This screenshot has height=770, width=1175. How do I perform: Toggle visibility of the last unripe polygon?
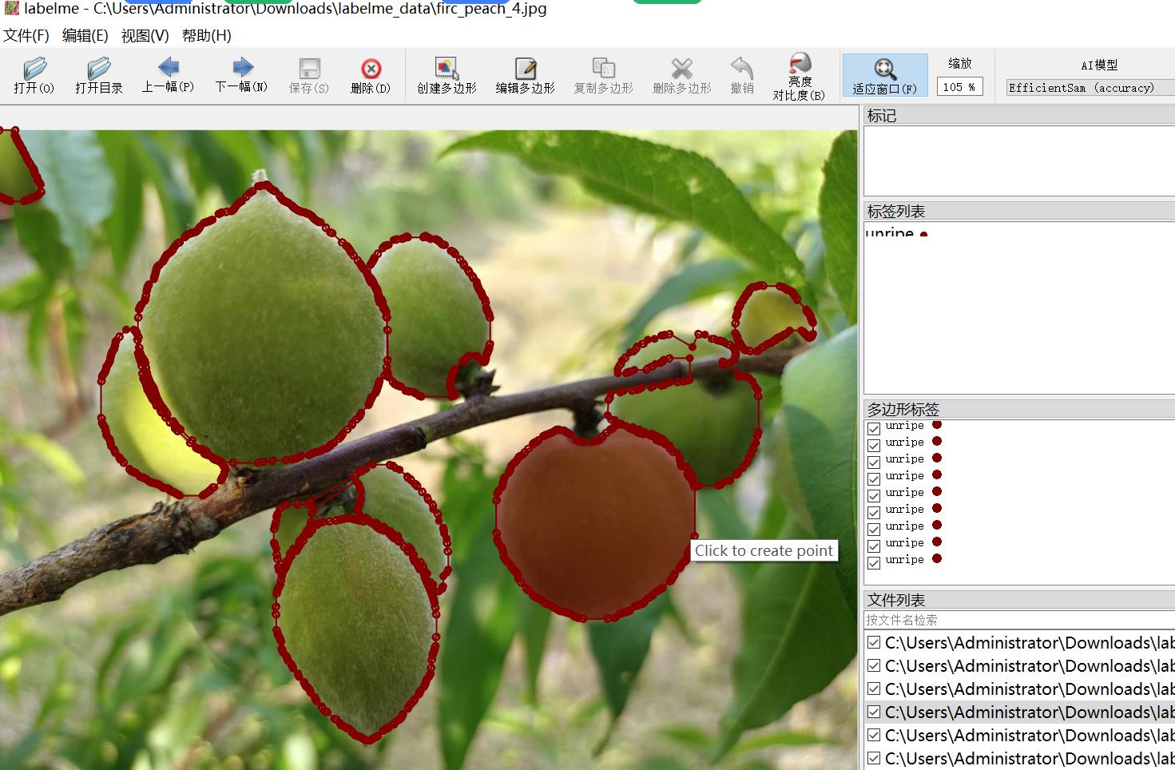click(874, 562)
